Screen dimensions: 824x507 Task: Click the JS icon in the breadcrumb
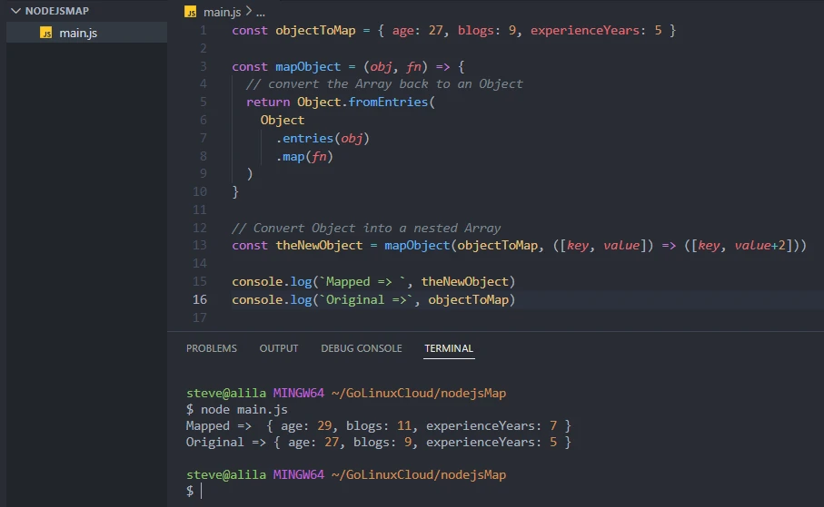tap(190, 13)
